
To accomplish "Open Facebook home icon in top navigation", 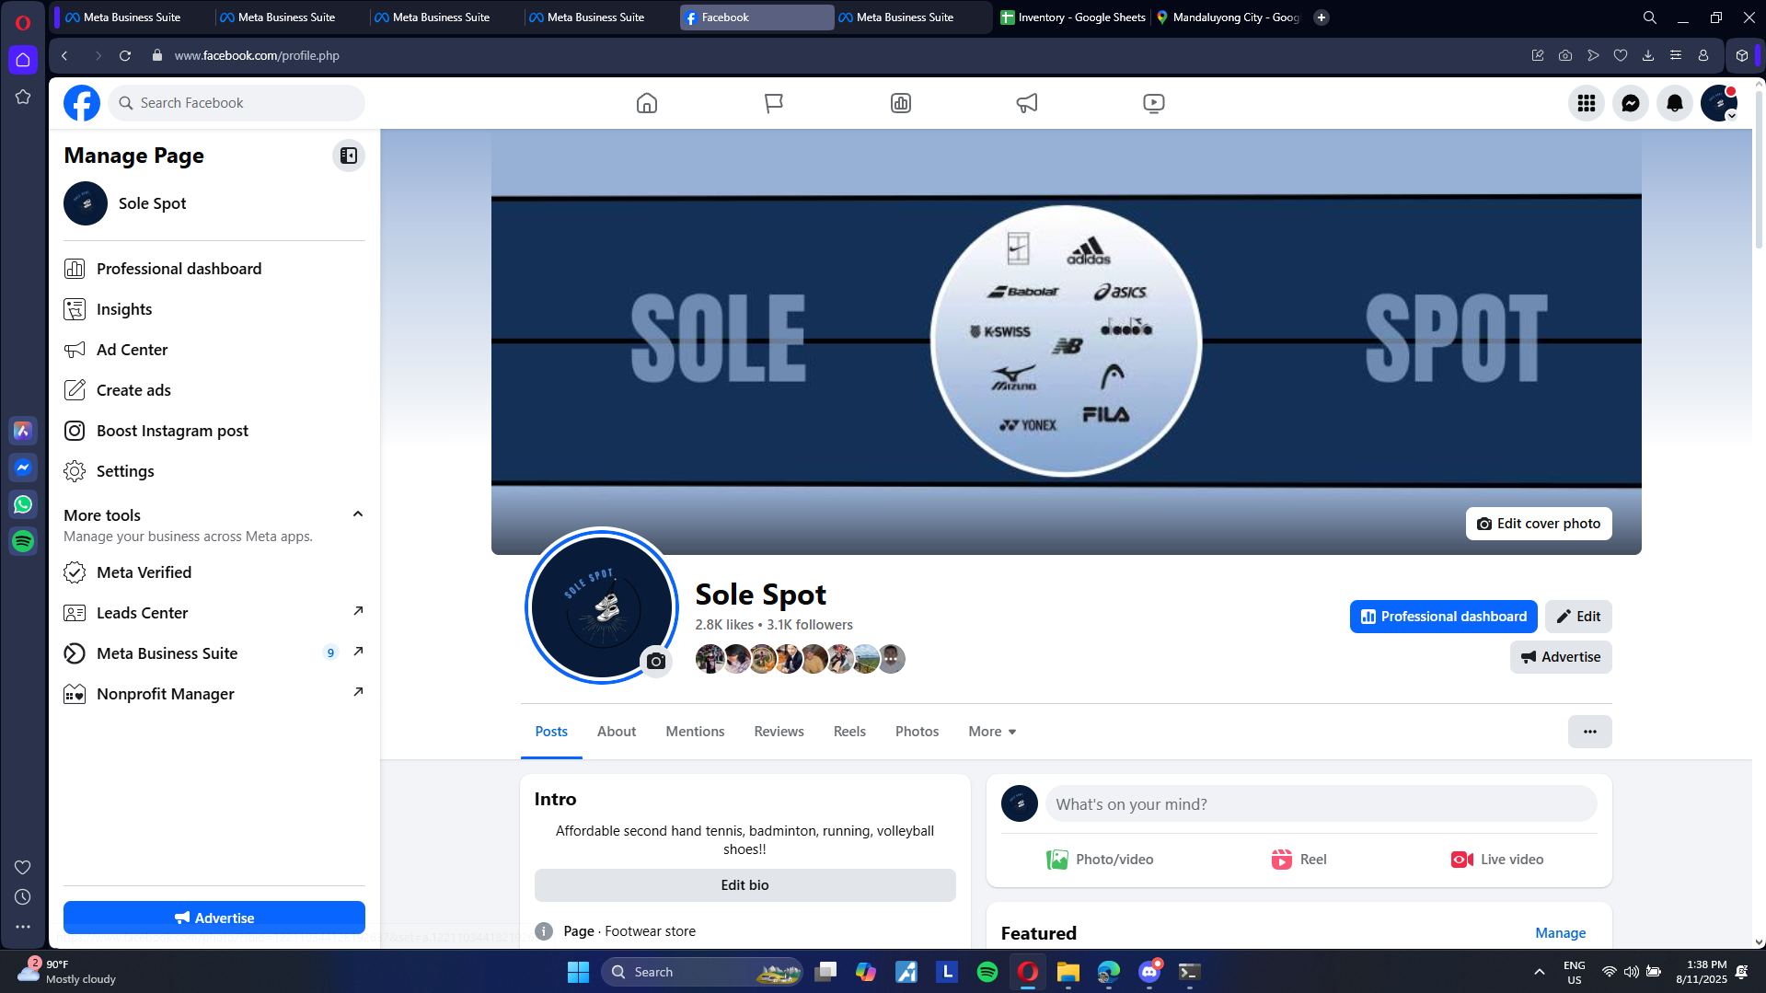I will point(647,103).
